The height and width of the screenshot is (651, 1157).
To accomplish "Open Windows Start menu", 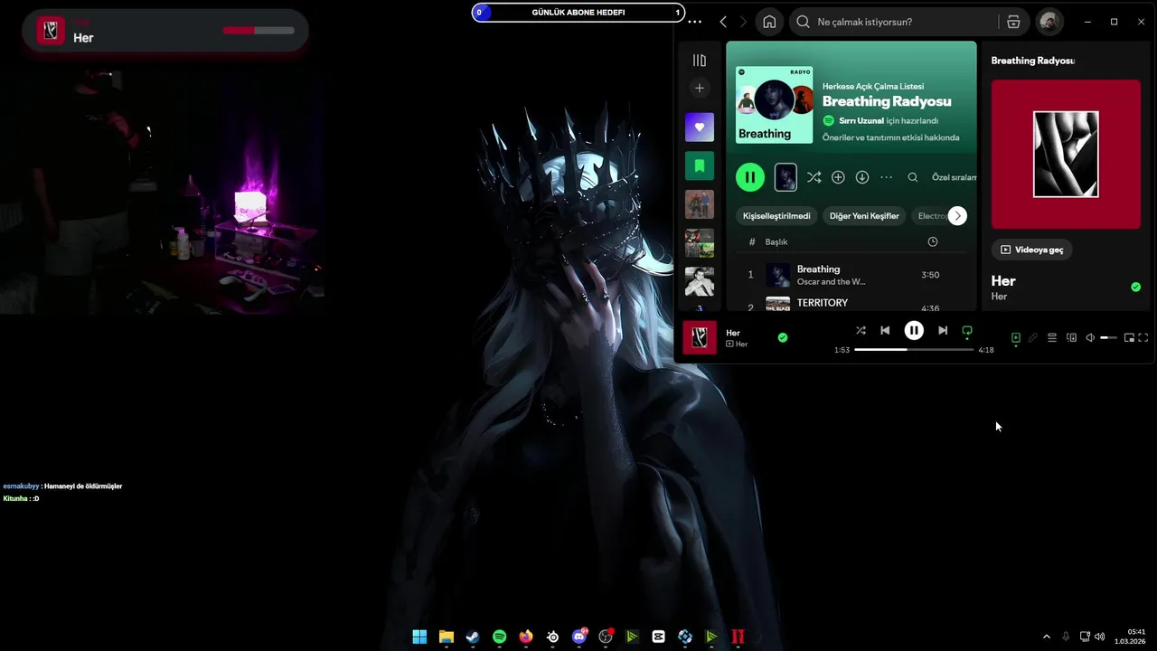I will pyautogui.click(x=419, y=637).
